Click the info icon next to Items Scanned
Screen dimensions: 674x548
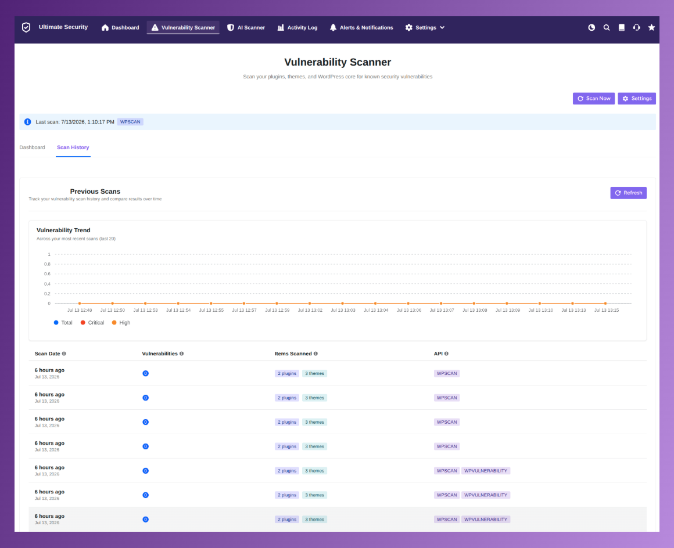[x=316, y=354]
